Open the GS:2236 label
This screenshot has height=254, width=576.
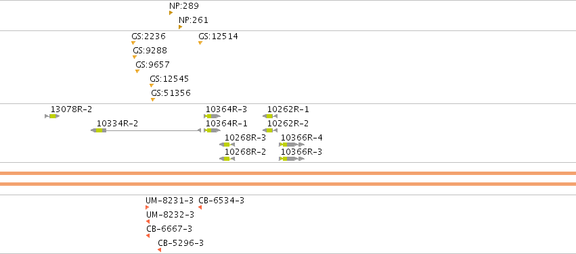(148, 36)
